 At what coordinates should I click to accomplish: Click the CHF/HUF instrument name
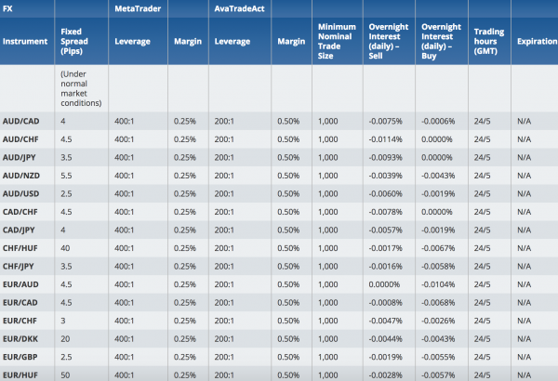point(20,248)
